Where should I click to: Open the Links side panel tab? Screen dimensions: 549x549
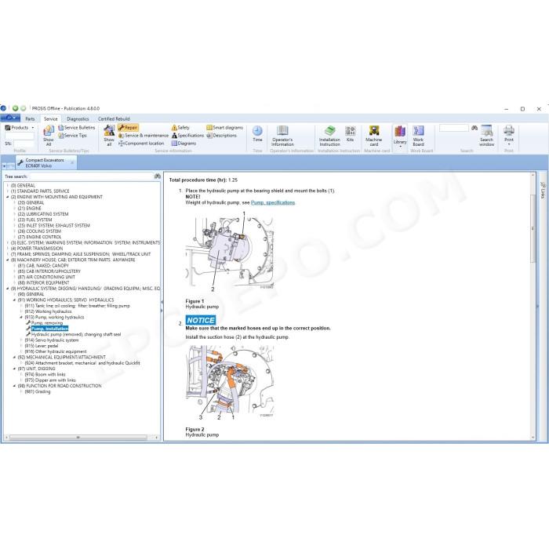tap(543, 190)
